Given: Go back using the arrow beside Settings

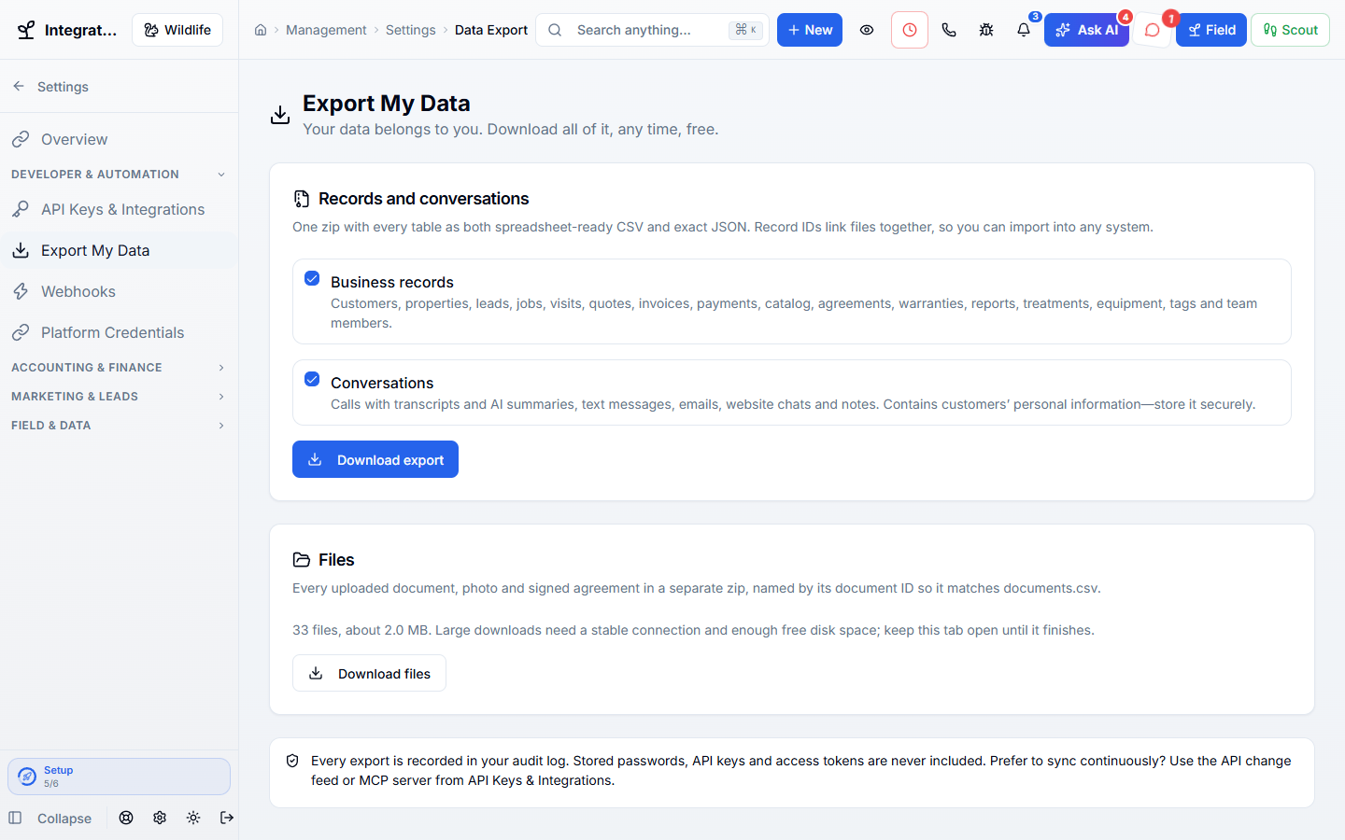Looking at the screenshot, I should [19, 86].
